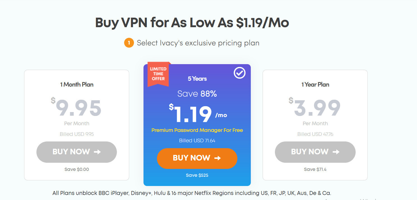Click the checkmark icon on the 5 Years plan
The width and height of the screenshot is (417, 200).
coord(239,73)
